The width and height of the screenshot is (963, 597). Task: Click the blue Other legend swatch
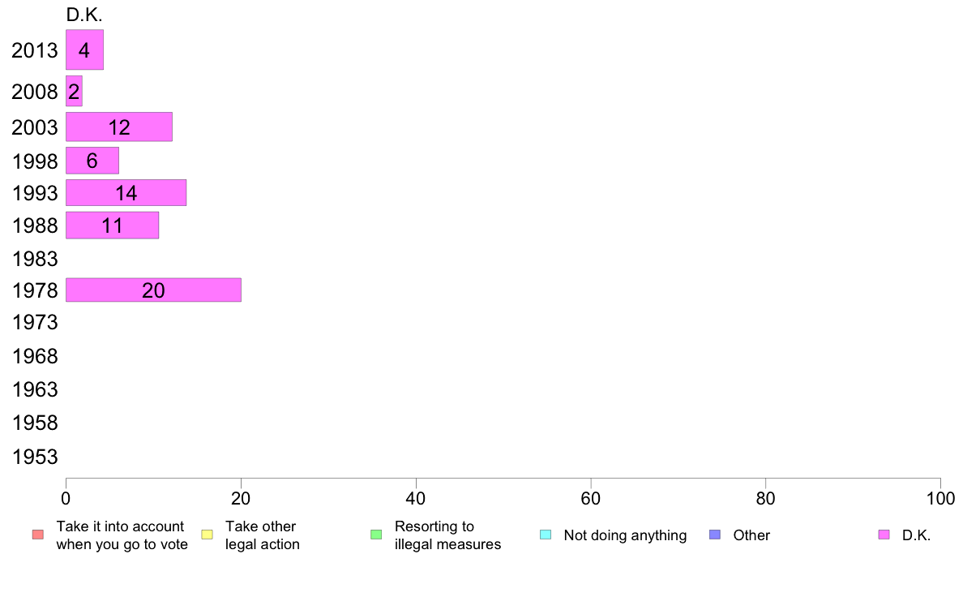click(x=715, y=535)
